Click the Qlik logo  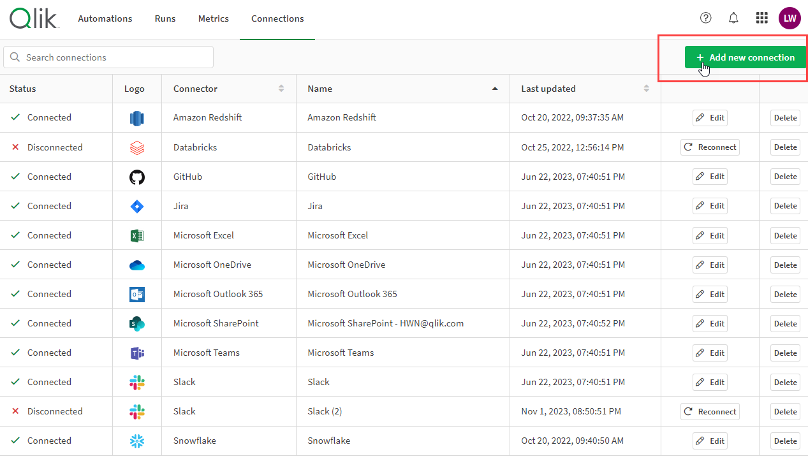pyautogui.click(x=34, y=18)
